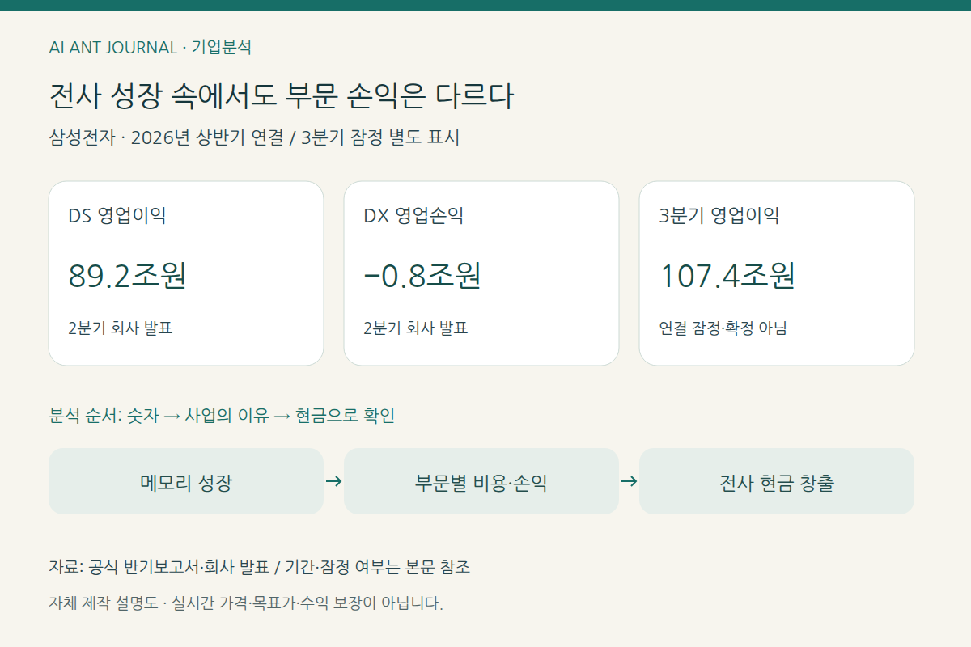Screen dimensions: 971x647
Task: Click the 3분기 영업이익 card label
Action: pos(719,216)
